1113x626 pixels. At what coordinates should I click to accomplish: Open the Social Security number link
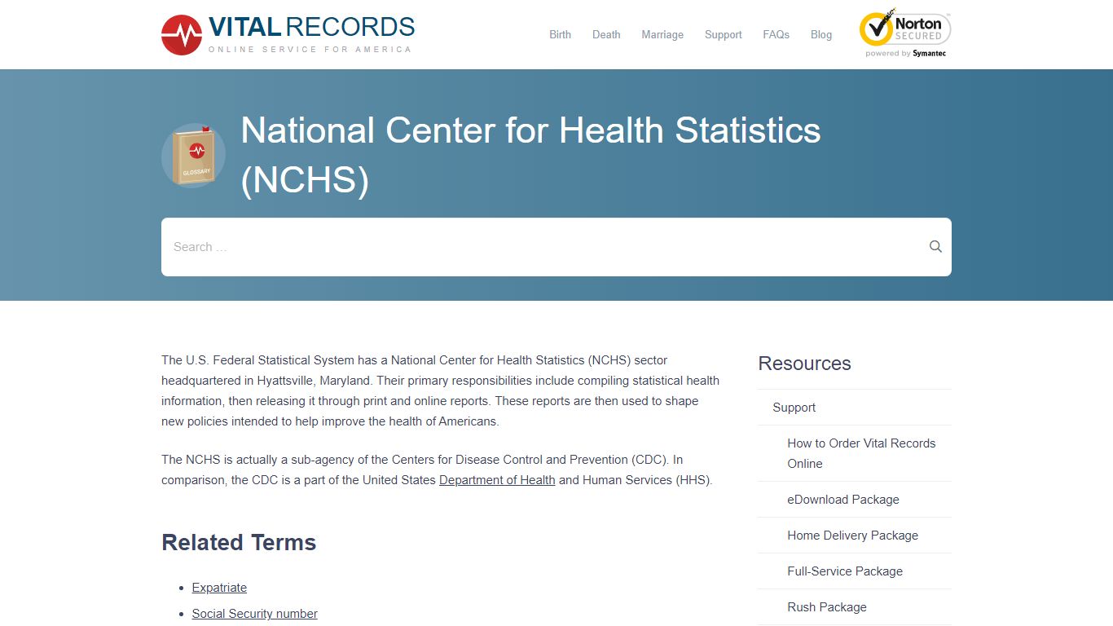coord(255,614)
